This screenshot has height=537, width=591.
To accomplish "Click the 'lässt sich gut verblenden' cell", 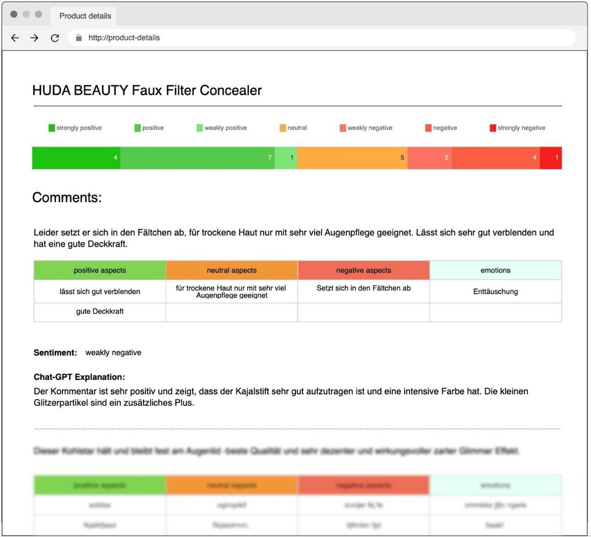I will 100,292.
